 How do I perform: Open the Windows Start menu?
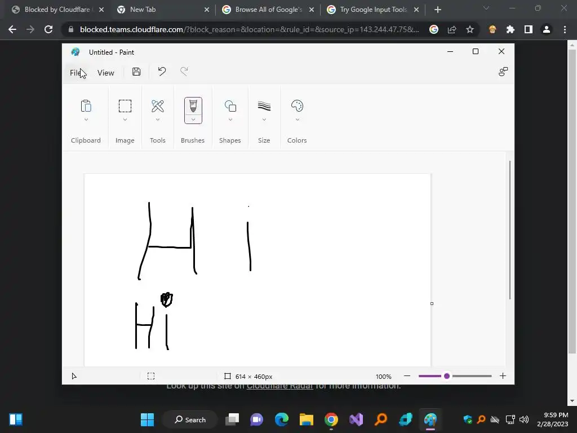(x=147, y=419)
